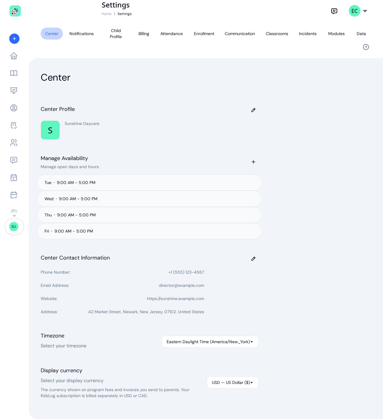Switch to the Enrollment tab
Viewport: 383px width, 419px height.
click(x=204, y=34)
